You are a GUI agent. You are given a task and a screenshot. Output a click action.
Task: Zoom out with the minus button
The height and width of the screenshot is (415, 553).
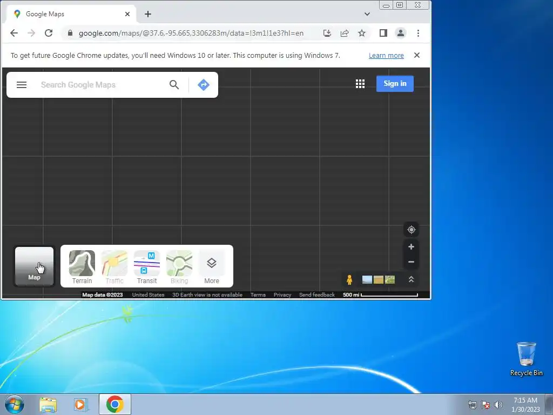pos(411,262)
